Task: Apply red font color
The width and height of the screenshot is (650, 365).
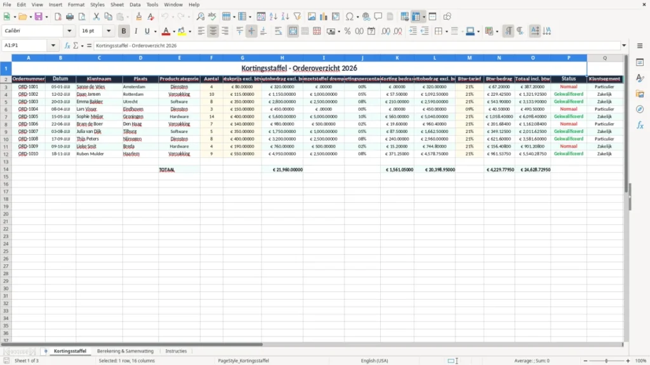Action: tap(166, 31)
